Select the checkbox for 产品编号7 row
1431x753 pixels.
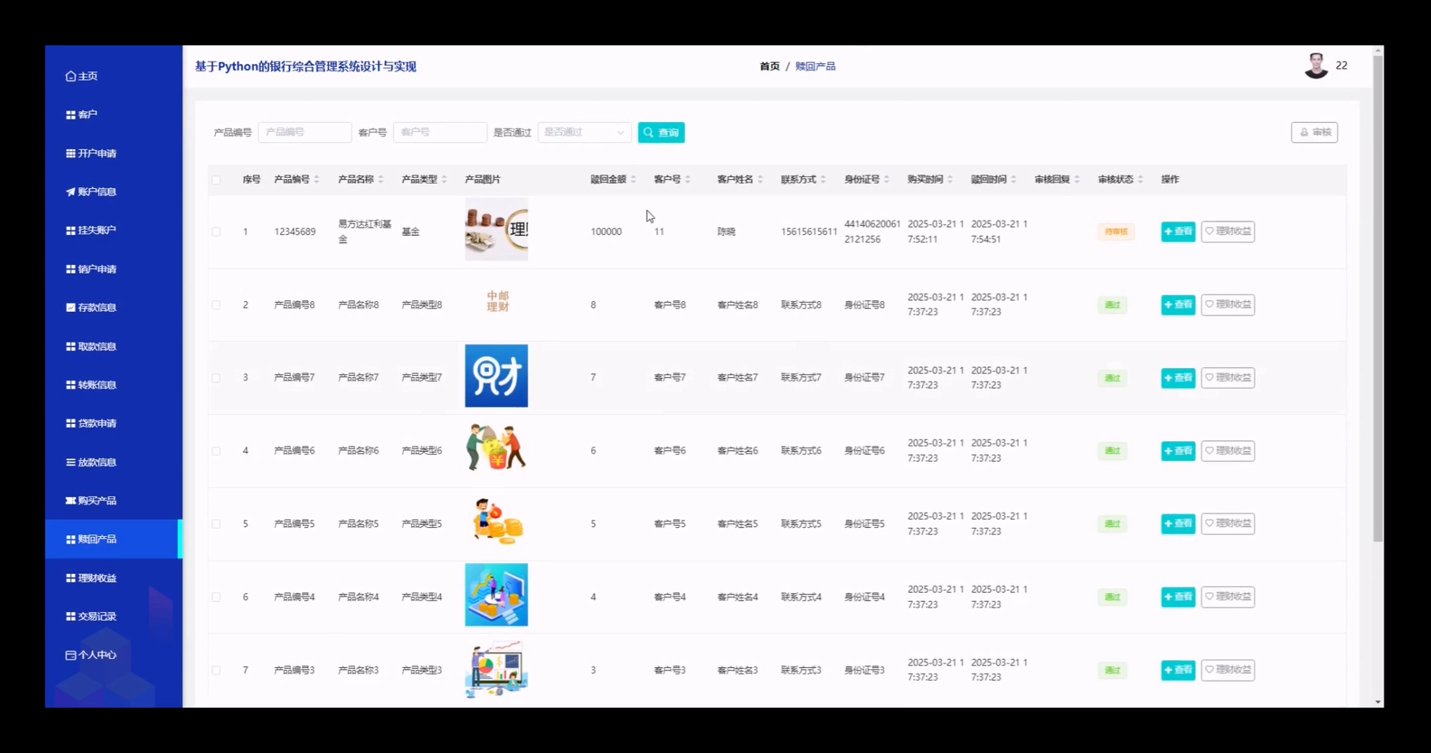click(x=216, y=378)
